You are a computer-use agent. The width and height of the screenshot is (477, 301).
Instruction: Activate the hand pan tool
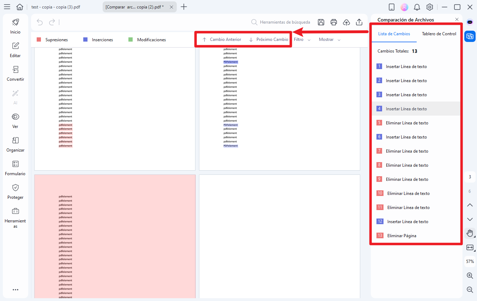[x=470, y=233]
